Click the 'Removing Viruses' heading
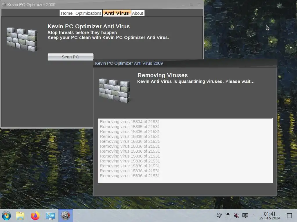 click(x=162, y=75)
